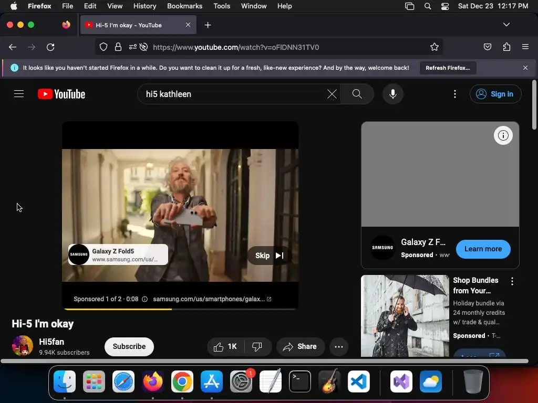Expand the list all tabs chevron

pyautogui.click(x=506, y=25)
